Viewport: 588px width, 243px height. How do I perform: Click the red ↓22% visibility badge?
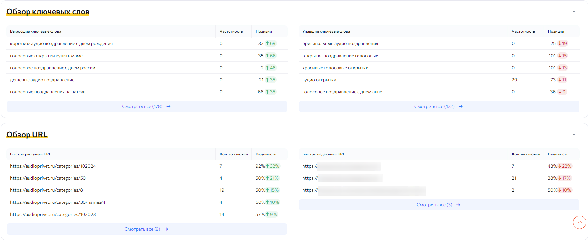(x=565, y=166)
